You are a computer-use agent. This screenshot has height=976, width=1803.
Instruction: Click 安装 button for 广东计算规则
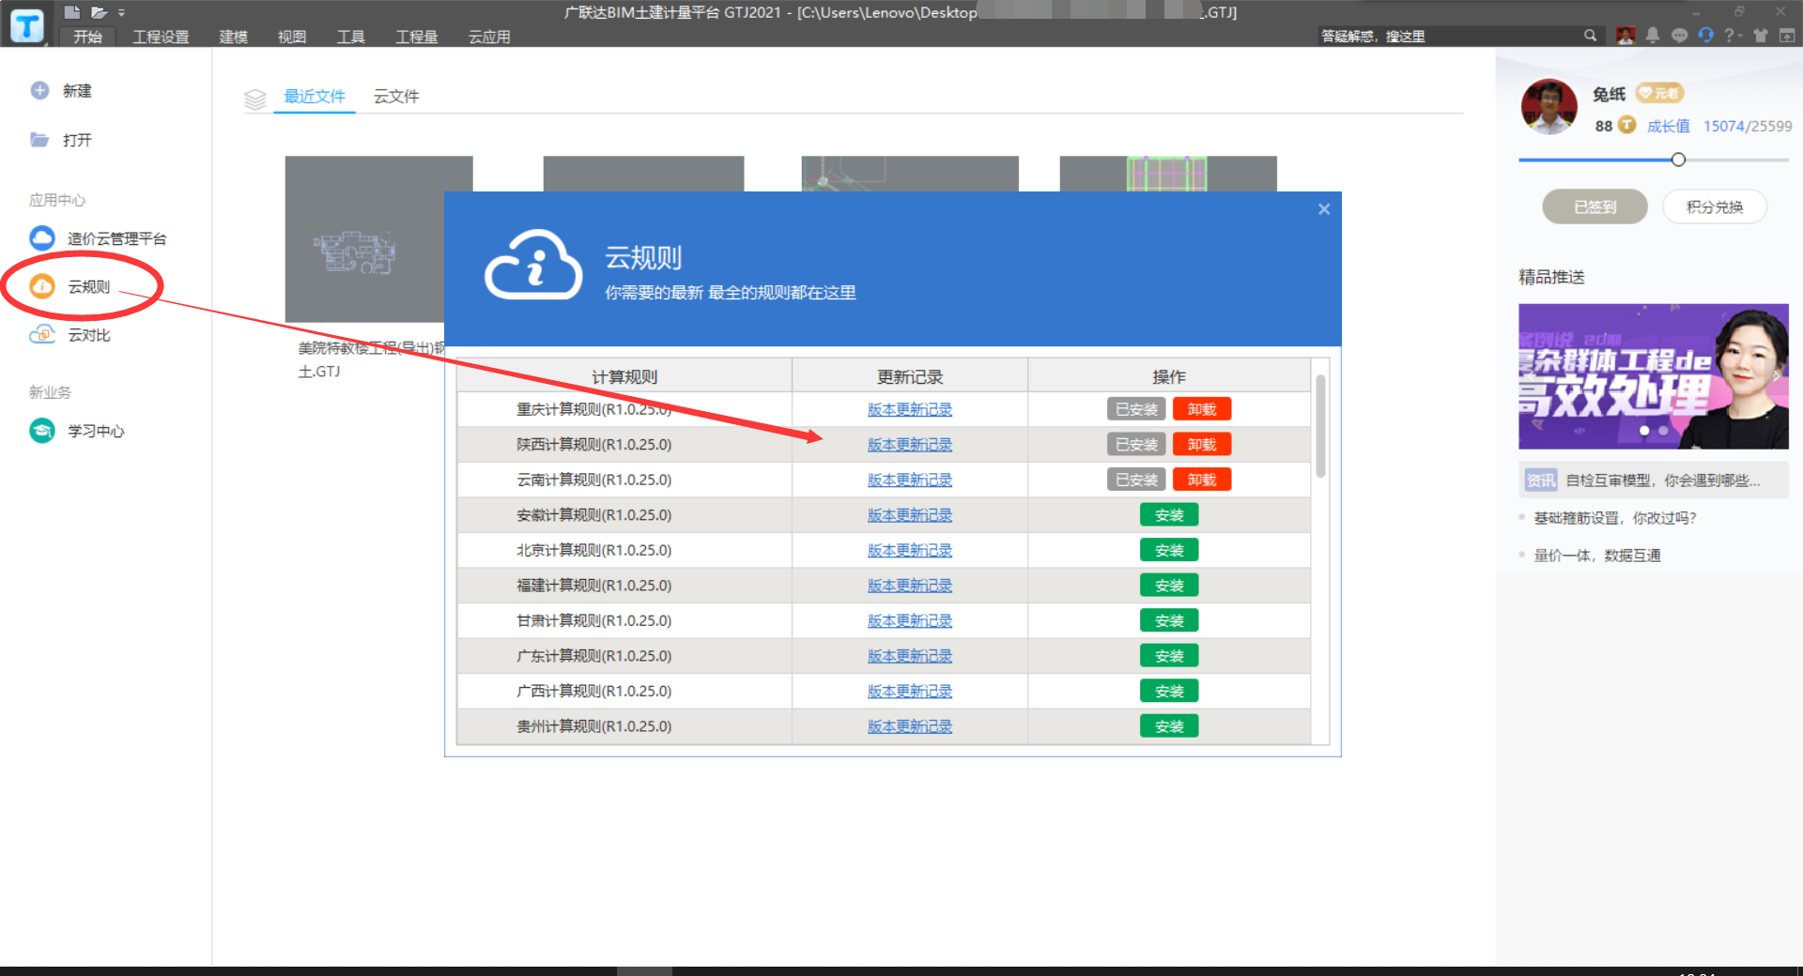1169,656
